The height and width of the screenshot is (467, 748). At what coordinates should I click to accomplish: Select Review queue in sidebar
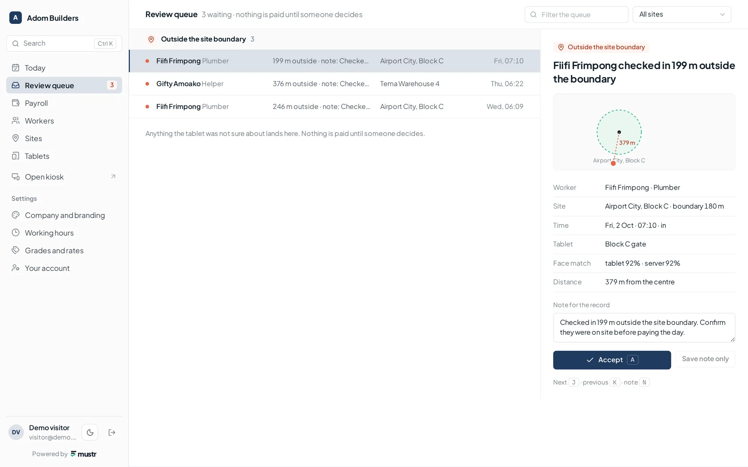pos(64,85)
